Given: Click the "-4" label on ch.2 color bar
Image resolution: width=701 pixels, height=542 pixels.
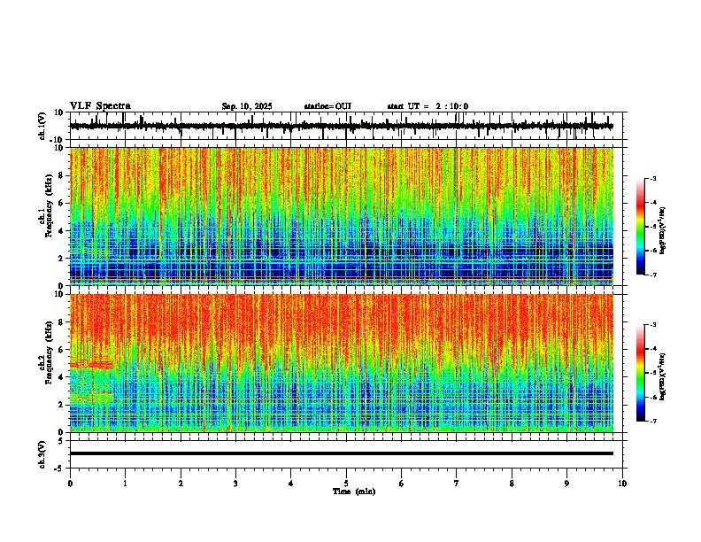Looking at the screenshot, I should pyautogui.click(x=652, y=349).
